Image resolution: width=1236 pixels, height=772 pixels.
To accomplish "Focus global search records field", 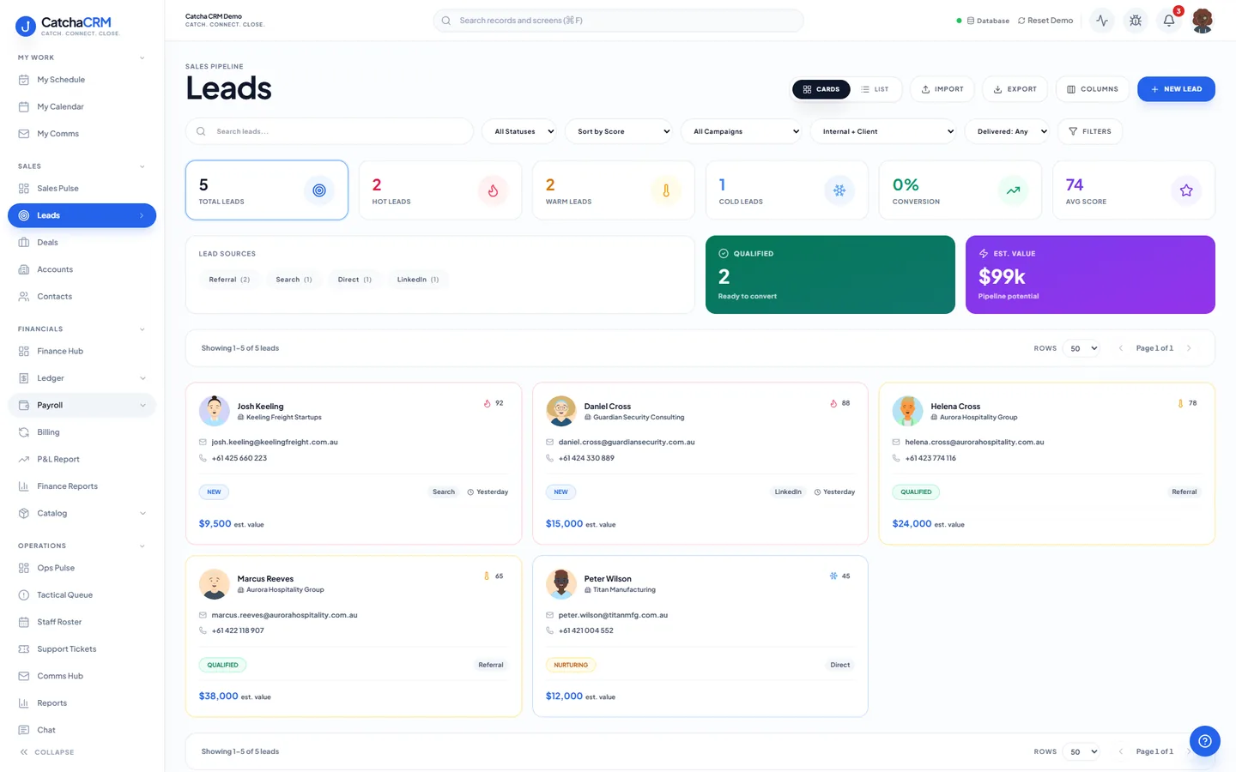I will click(618, 21).
